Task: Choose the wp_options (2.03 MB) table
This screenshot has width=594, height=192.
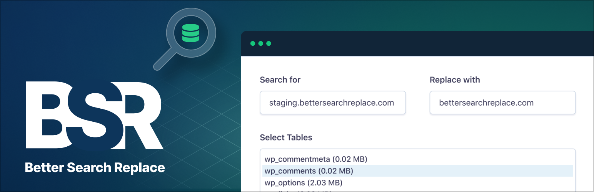Action: (x=304, y=183)
